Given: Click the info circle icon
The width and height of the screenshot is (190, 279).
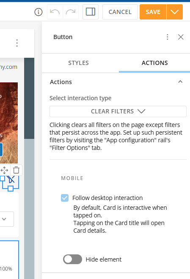Looking at the screenshot, I should [38, 12].
